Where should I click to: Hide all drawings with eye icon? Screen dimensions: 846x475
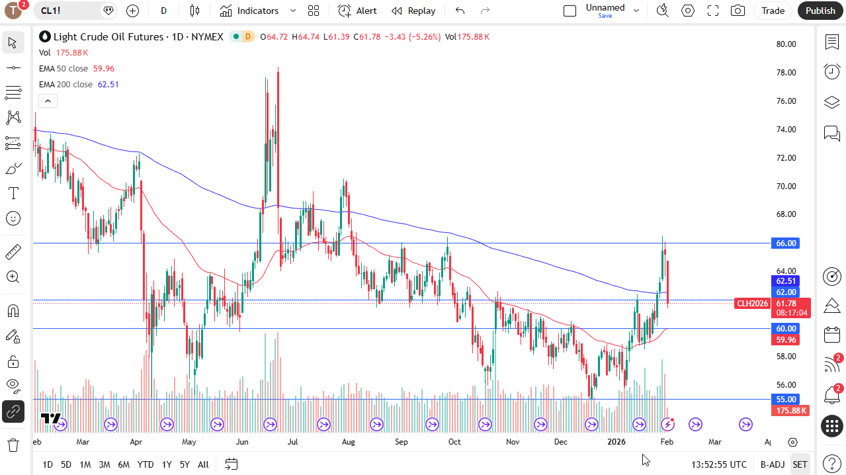coord(13,386)
